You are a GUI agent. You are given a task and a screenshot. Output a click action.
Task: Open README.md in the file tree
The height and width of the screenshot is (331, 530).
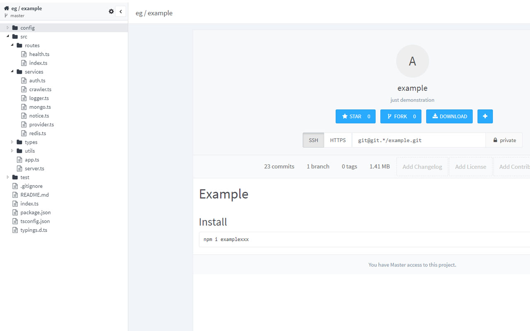pos(35,195)
